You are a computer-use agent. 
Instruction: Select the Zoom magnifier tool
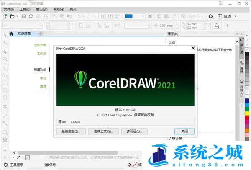pyautogui.click(x=5, y=59)
